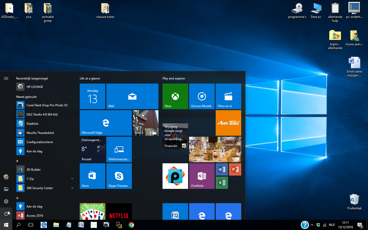Open the Skype Preview tile
Image resolution: width=368 pixels, height=230 pixels.
119,176
